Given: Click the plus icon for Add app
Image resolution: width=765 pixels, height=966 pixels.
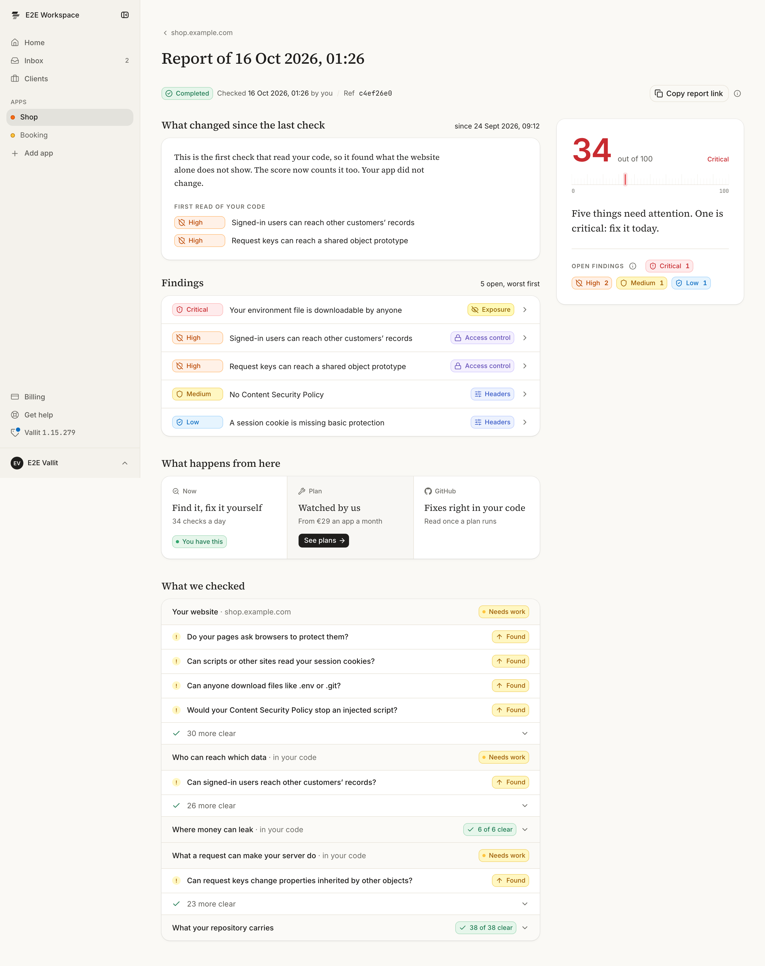Looking at the screenshot, I should coord(15,153).
